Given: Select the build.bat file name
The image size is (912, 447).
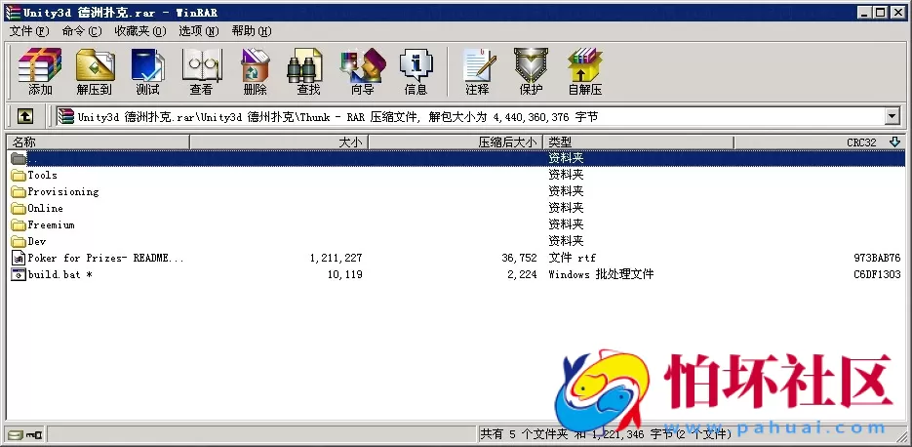Looking at the screenshot, I should tap(59, 274).
